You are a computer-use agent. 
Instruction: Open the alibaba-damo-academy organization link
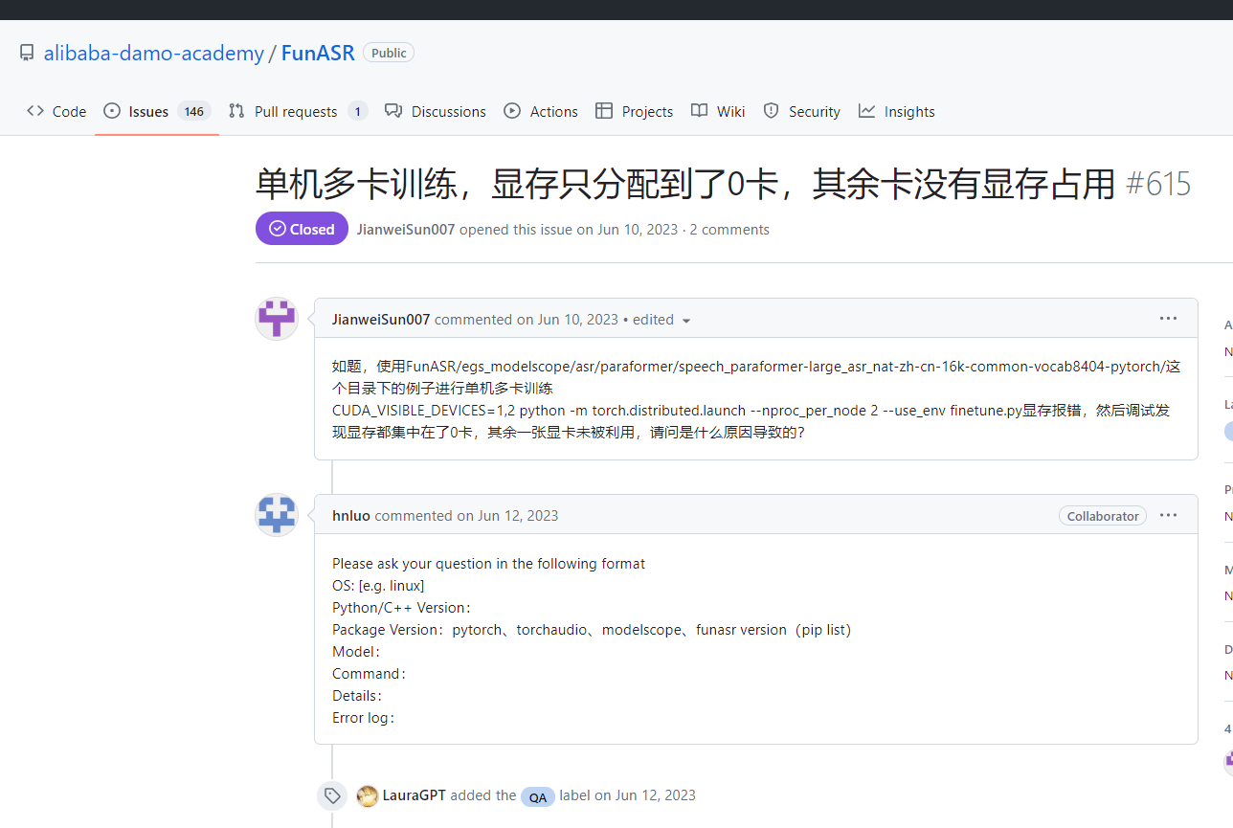153,53
